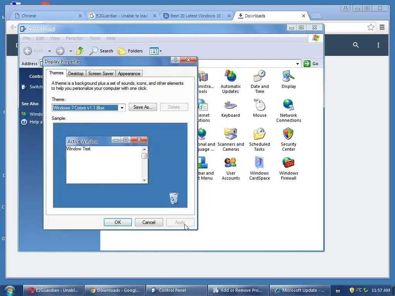Open User Accounts icon
Screen dimensions: 395x296
[x=231, y=168]
